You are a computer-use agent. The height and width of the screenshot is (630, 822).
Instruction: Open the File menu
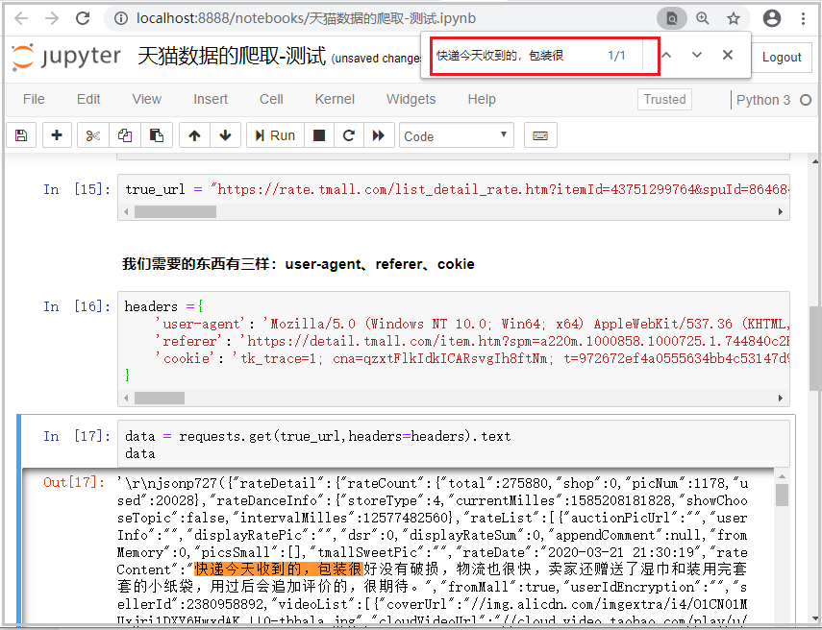[34, 99]
